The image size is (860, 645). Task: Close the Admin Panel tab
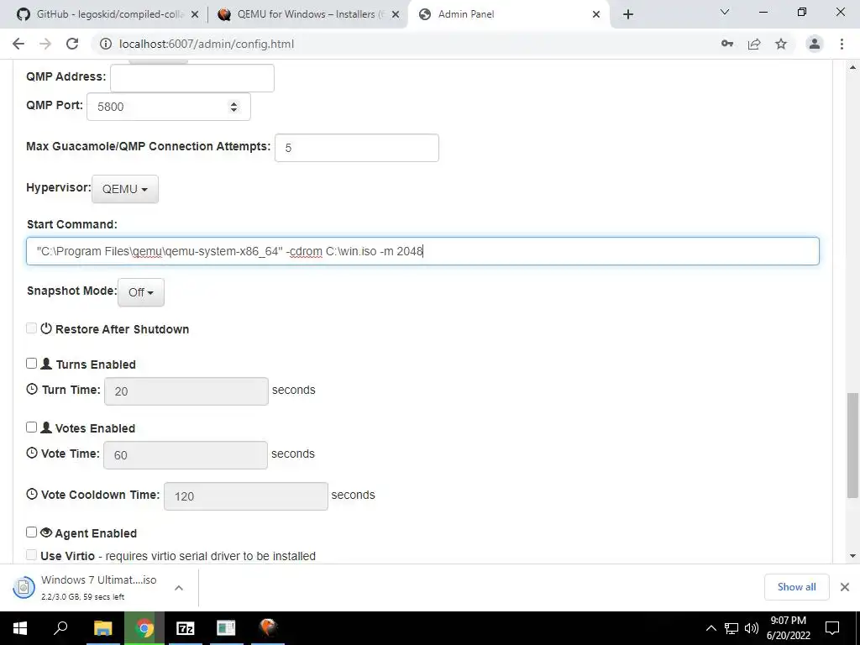pyautogui.click(x=596, y=15)
